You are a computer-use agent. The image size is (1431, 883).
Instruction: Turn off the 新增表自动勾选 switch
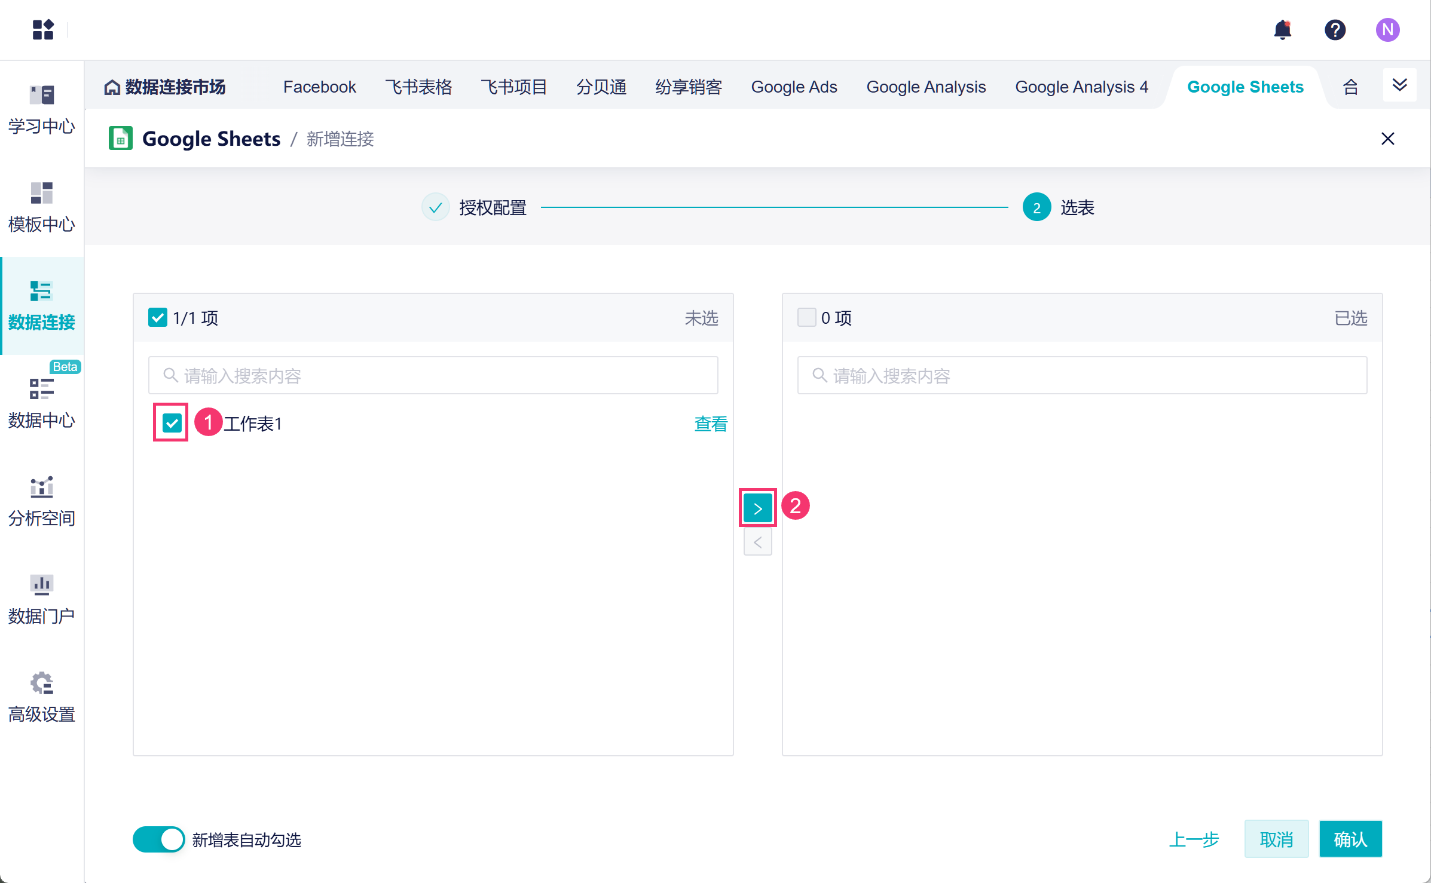(x=158, y=839)
